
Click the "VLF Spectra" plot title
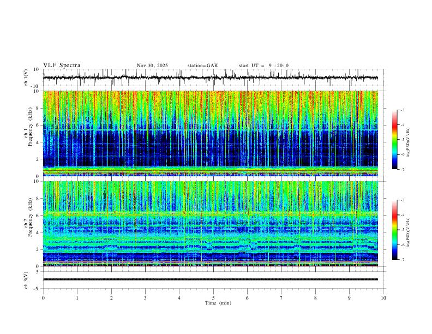click(62, 65)
